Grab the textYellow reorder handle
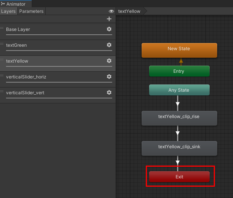This screenshot has width=233, height=198. coord(2,60)
